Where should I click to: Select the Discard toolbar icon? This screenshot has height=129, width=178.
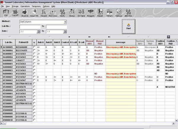pos(44,13)
